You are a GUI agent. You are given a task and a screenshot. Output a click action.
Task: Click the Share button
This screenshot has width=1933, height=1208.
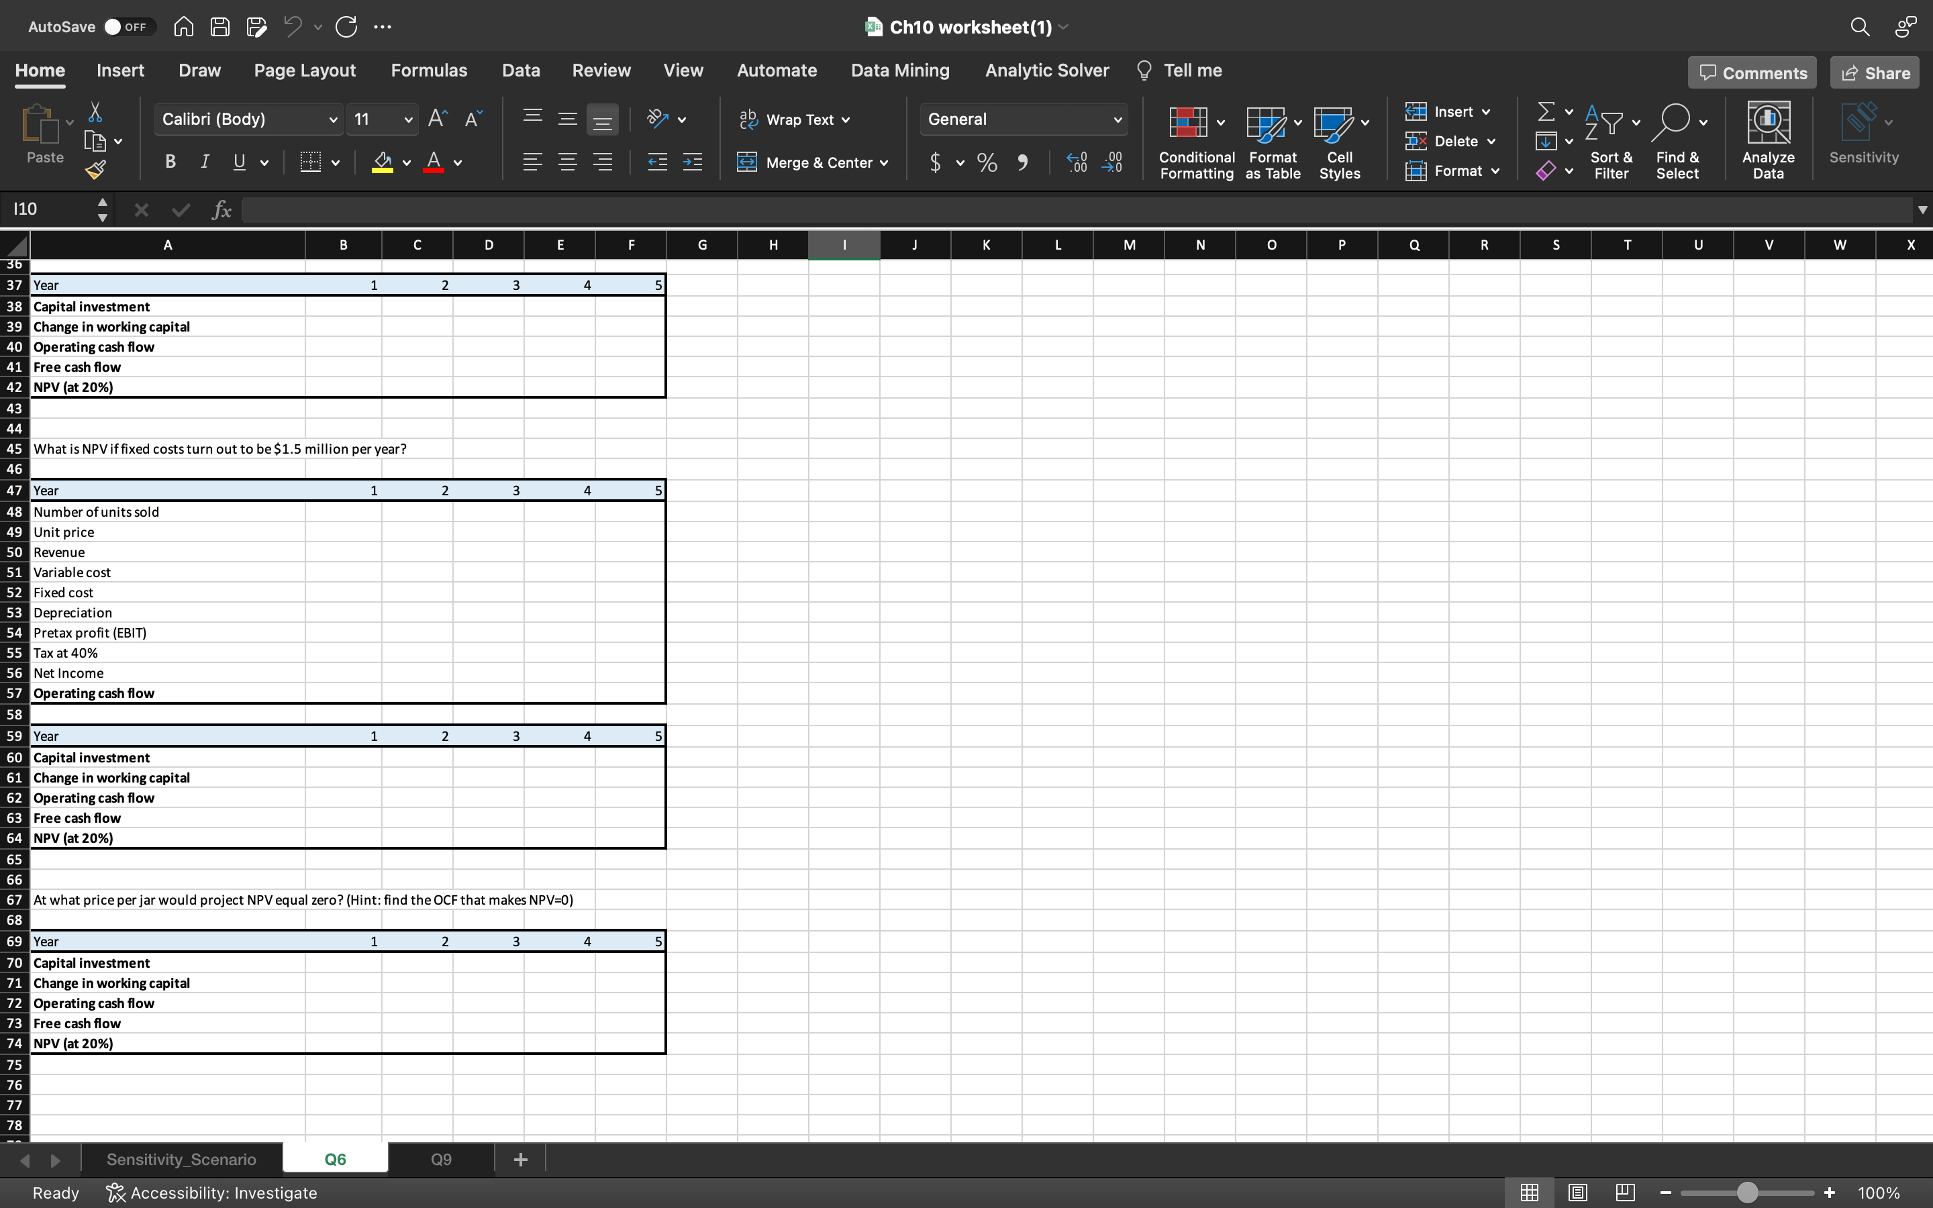(1875, 72)
